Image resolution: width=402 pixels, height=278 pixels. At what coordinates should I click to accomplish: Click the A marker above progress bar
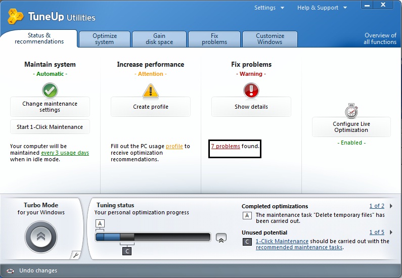pos(100,223)
